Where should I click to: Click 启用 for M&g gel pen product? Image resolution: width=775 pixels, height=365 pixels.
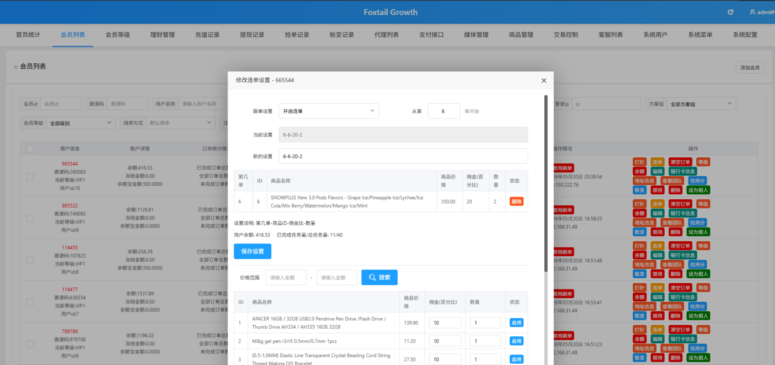[x=517, y=341]
